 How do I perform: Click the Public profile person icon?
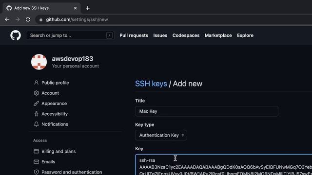[x=36, y=83]
